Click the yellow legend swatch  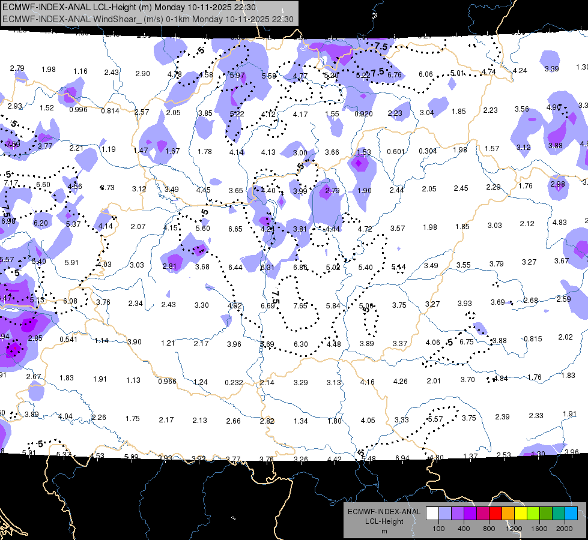pyautogui.click(x=521, y=514)
